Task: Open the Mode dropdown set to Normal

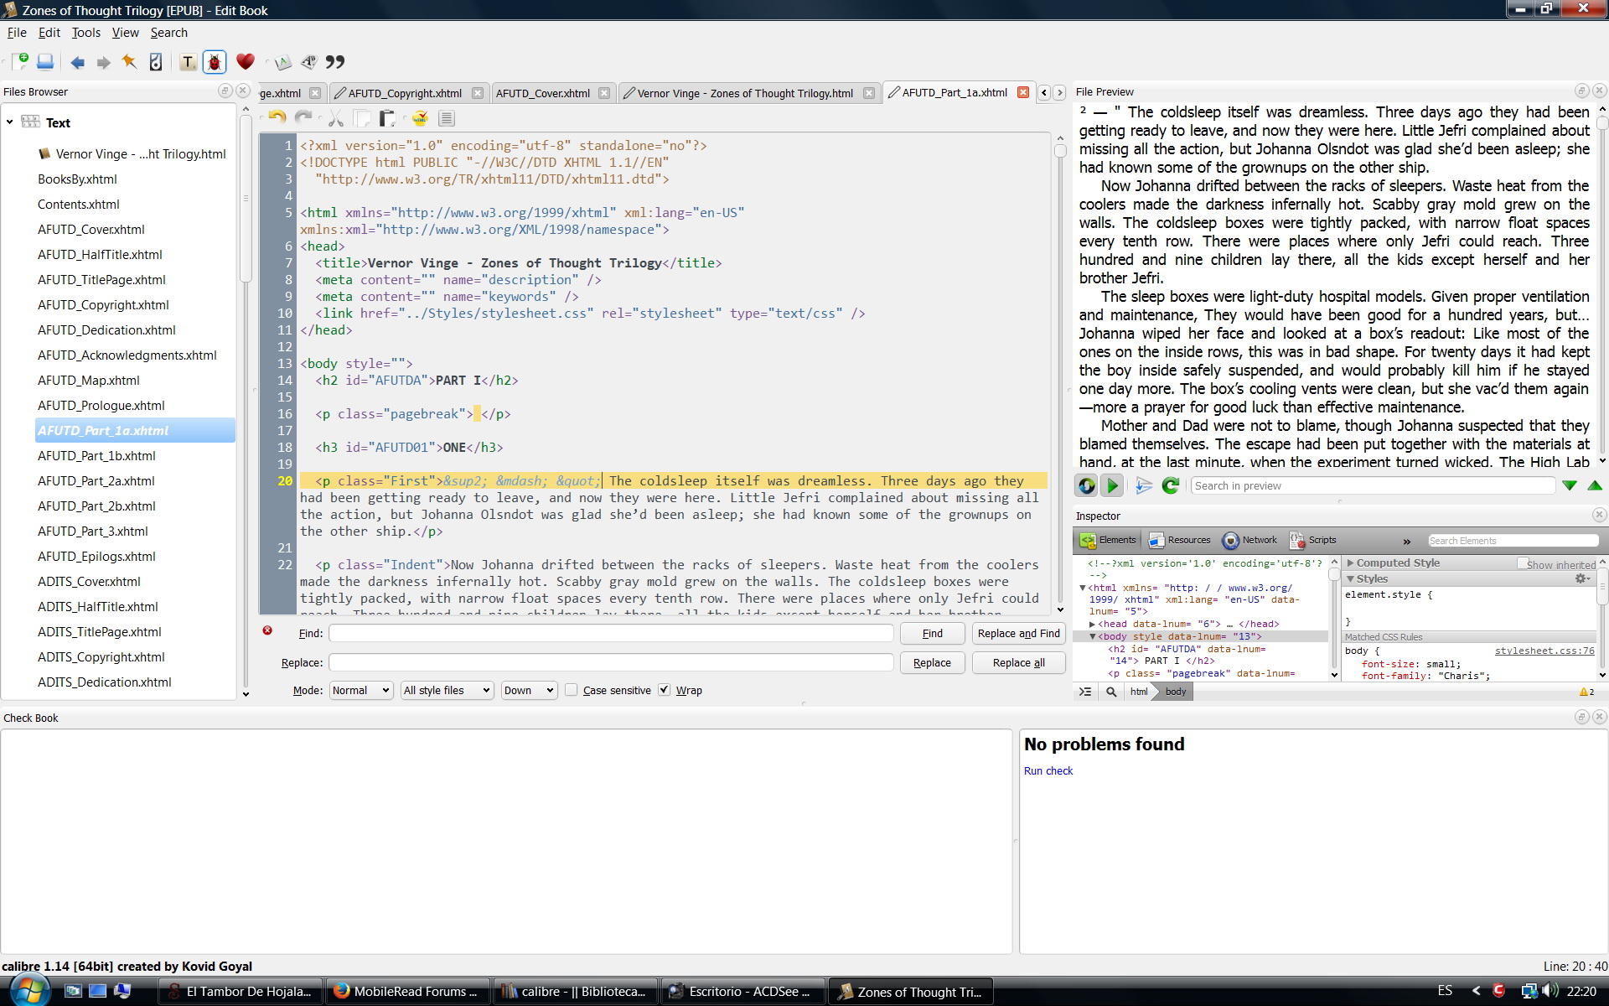Action: pos(360,690)
